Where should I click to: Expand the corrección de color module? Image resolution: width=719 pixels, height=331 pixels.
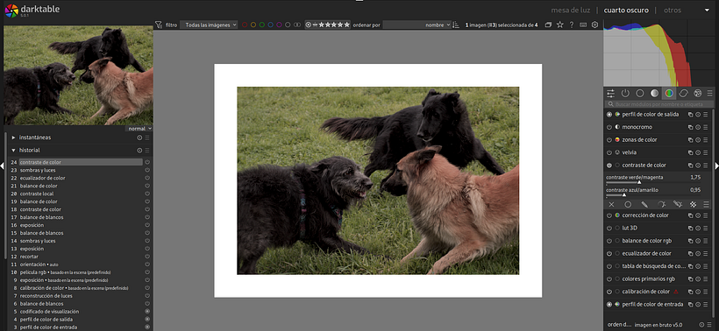(x=645, y=215)
